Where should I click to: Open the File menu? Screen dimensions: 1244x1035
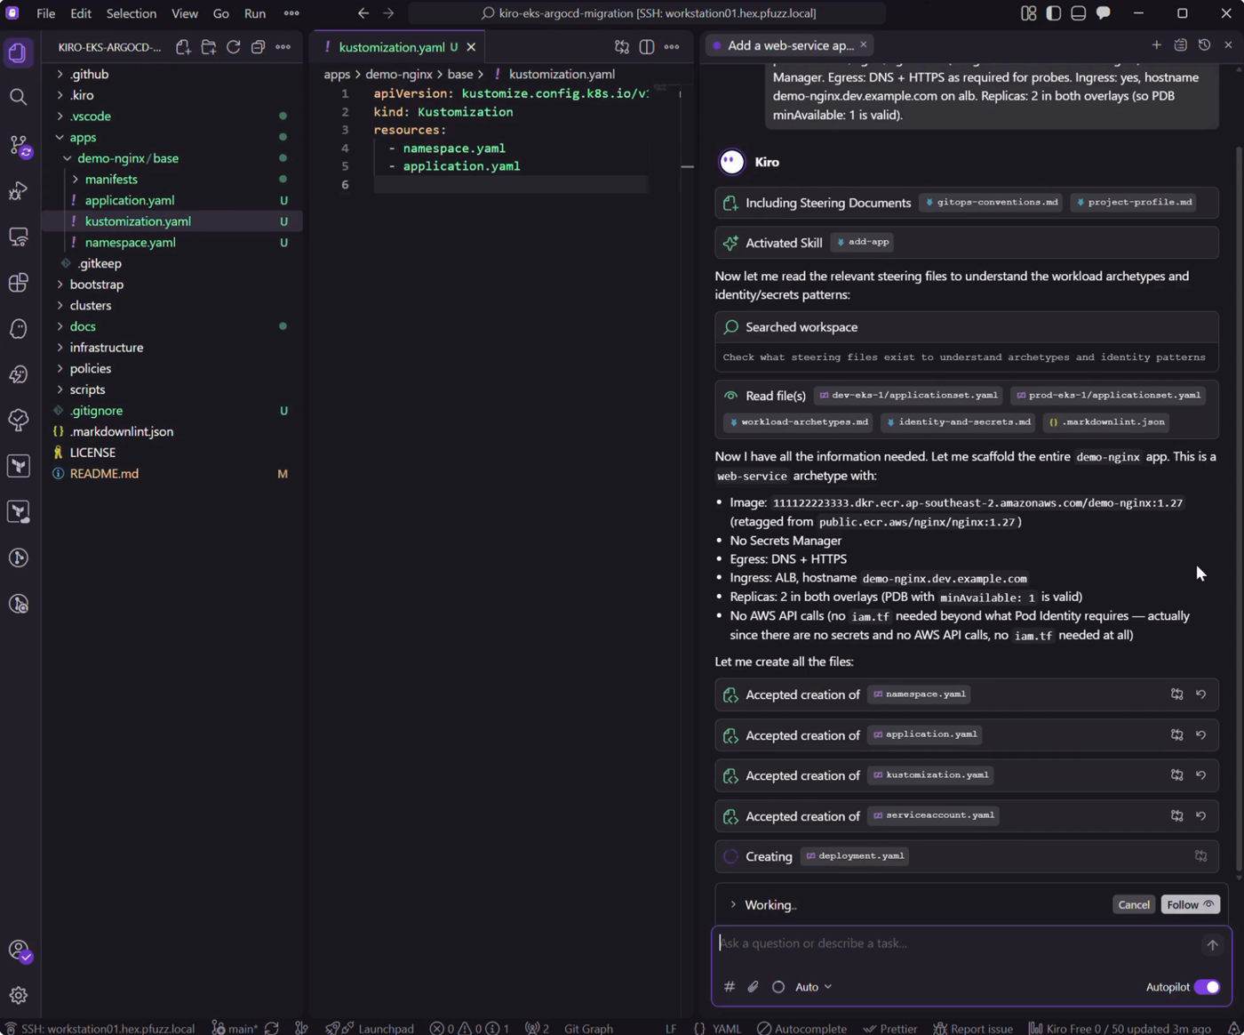45,13
